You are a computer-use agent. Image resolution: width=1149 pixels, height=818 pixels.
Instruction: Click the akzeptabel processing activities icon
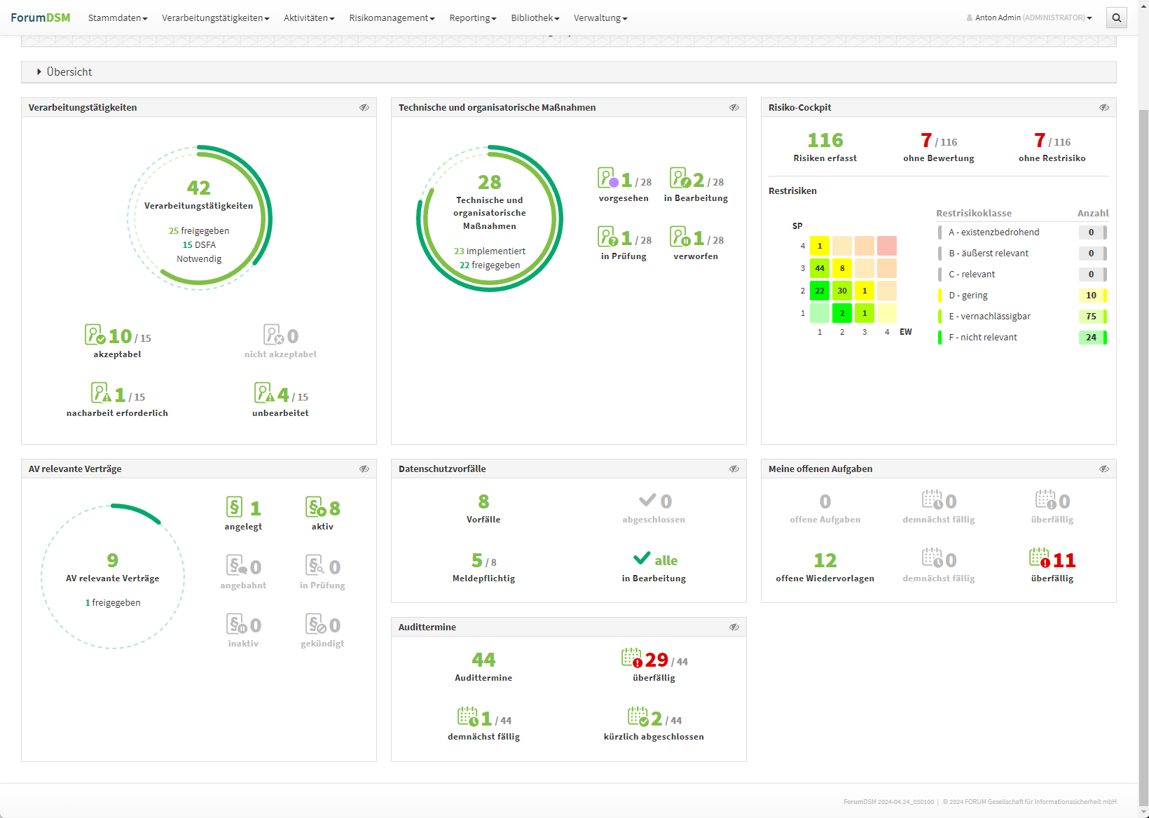click(95, 335)
